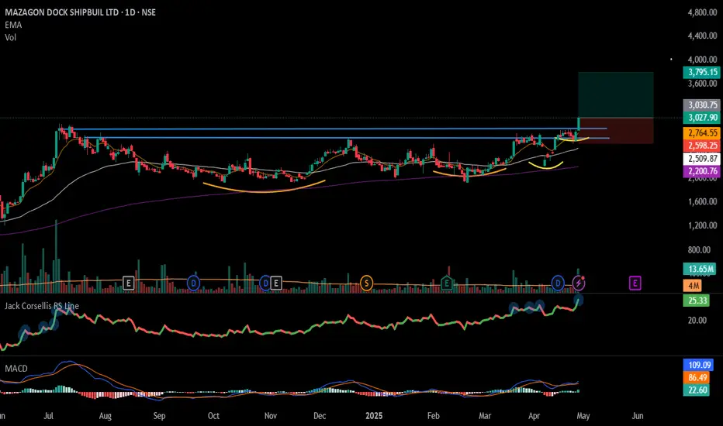The height and width of the screenshot is (426, 723).
Task: Open the purple lightning news marker
Action: point(579,283)
